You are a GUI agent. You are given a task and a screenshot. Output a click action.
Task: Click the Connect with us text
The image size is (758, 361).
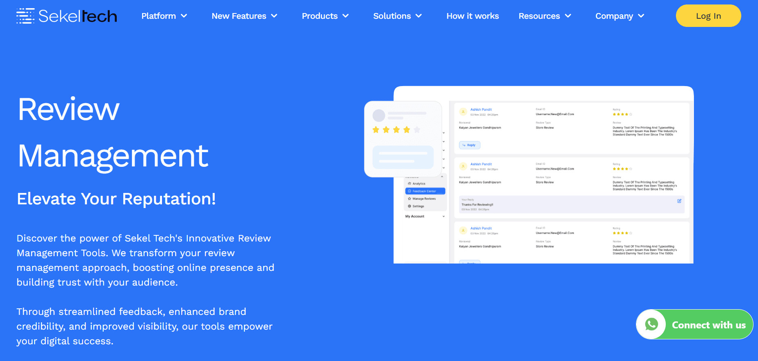(709, 325)
